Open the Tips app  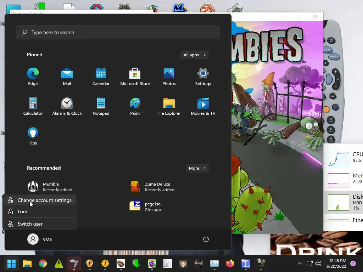(x=33, y=136)
